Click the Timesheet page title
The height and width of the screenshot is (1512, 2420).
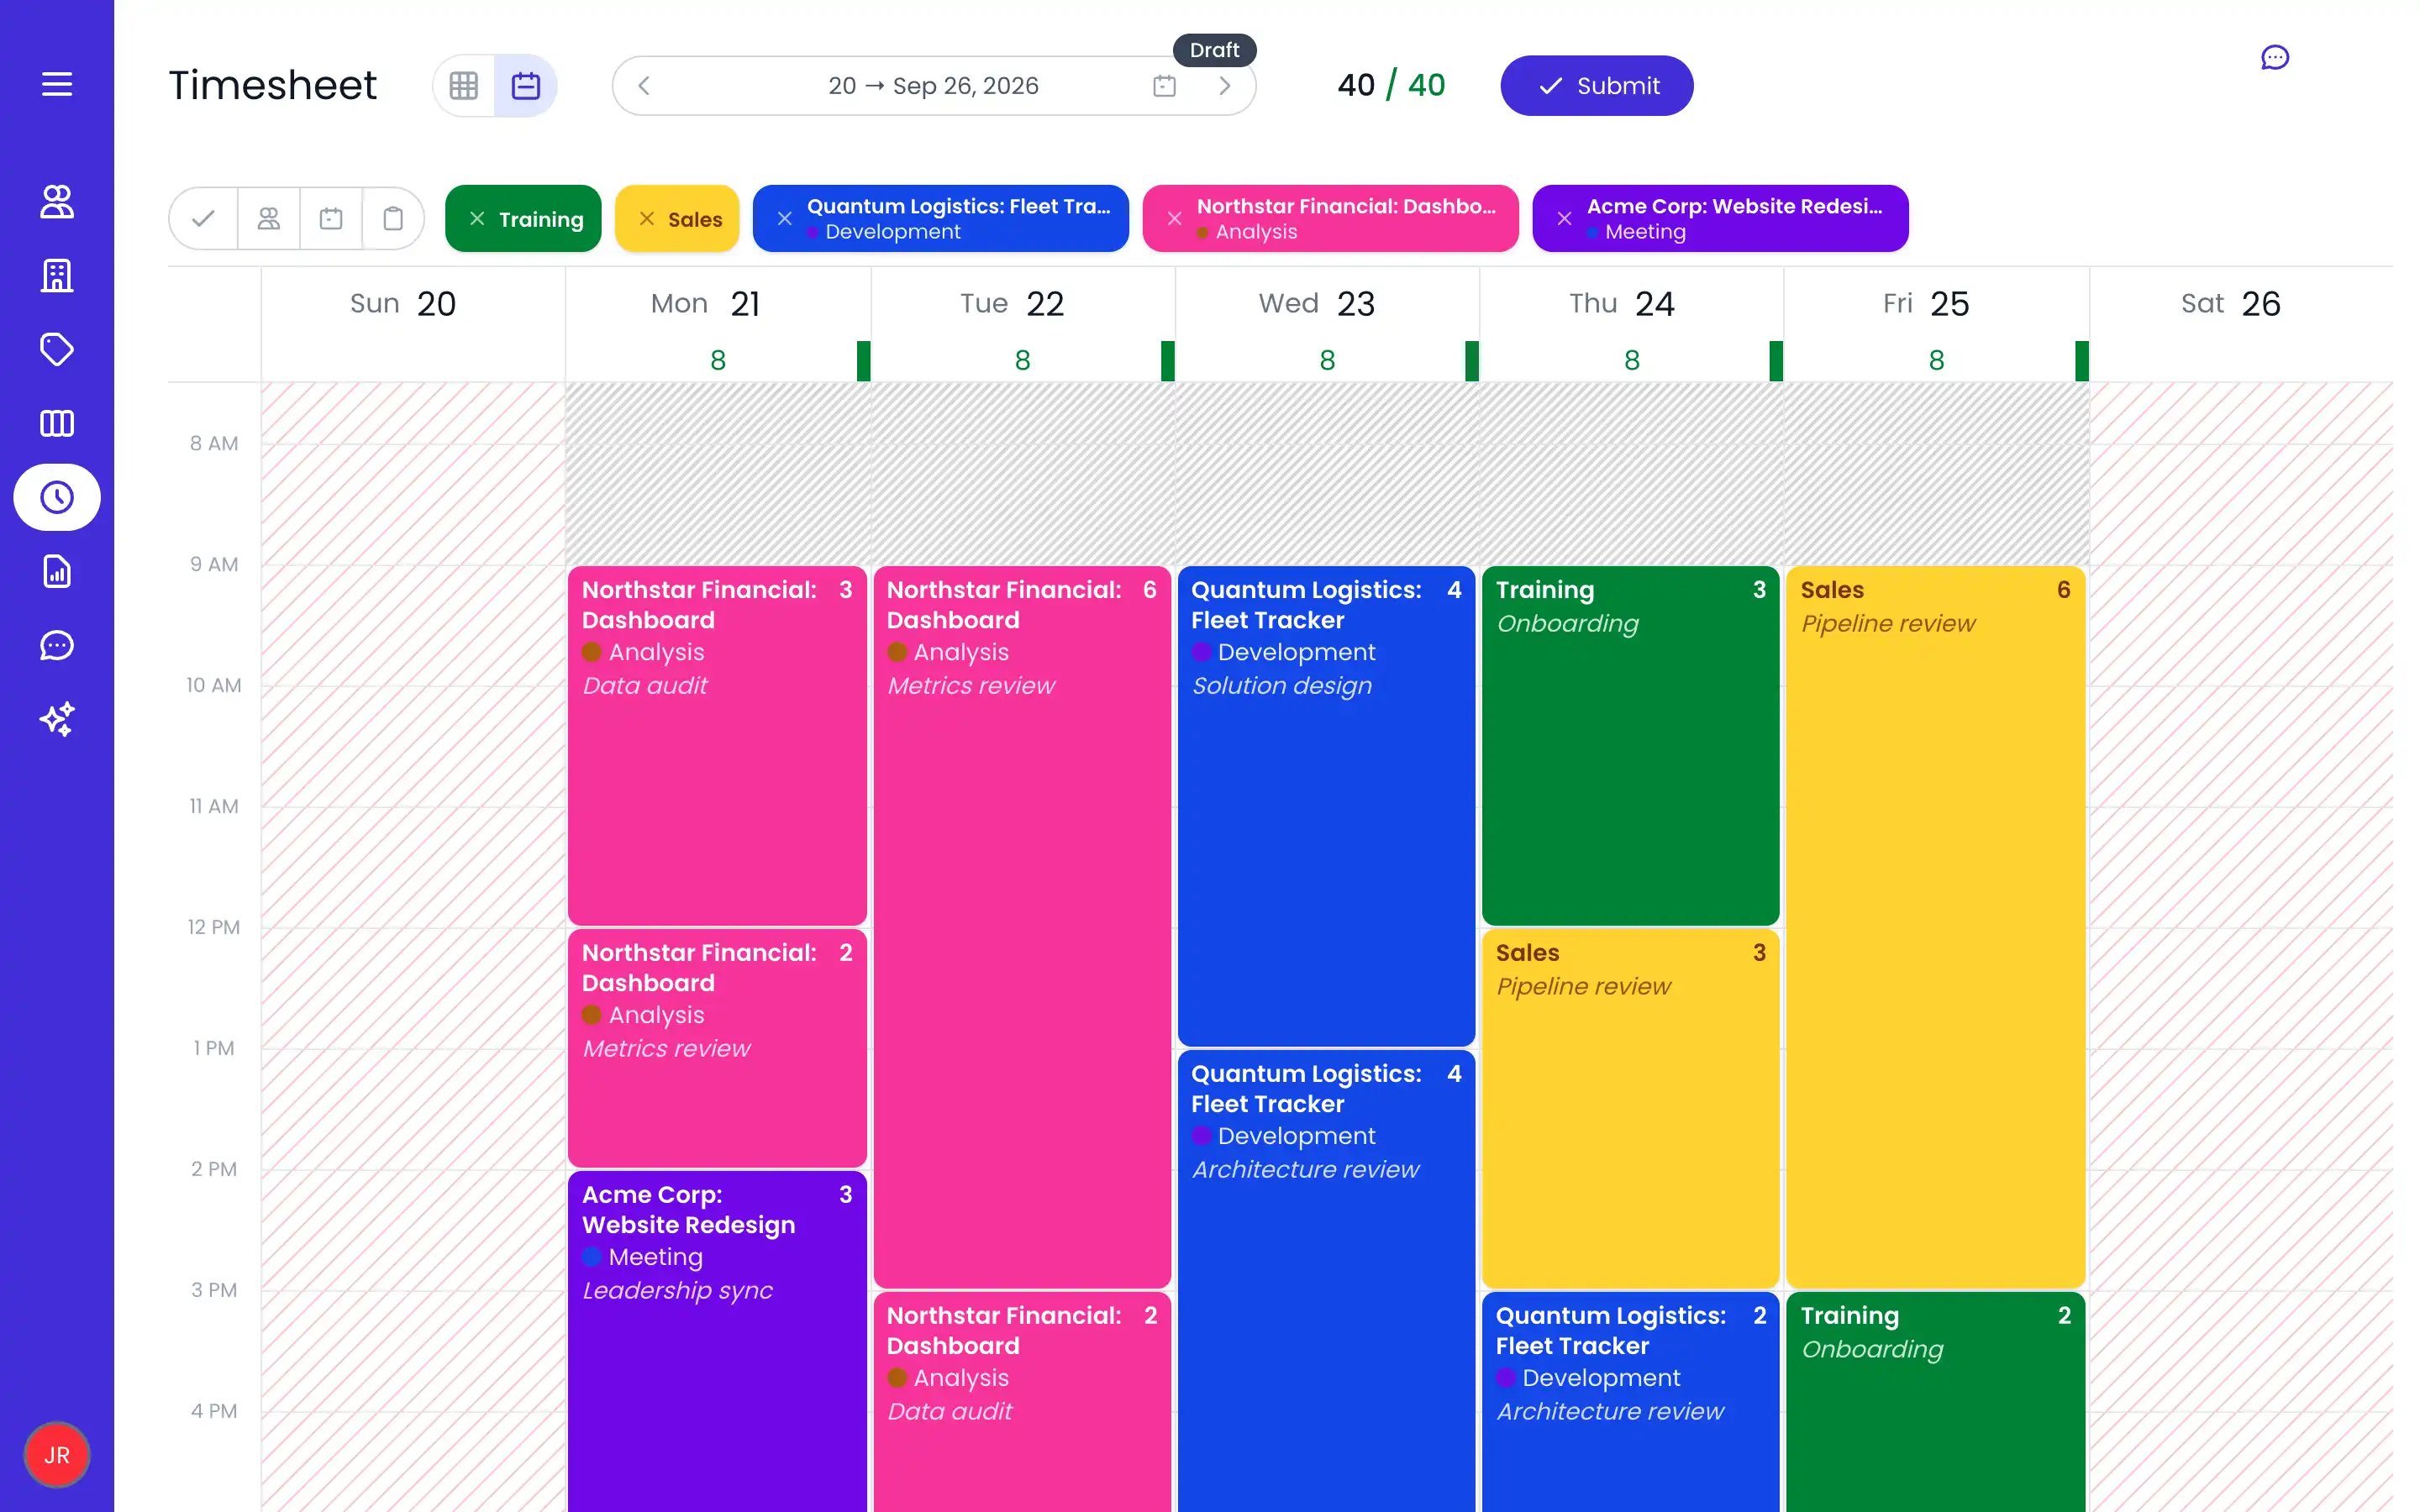coord(272,86)
